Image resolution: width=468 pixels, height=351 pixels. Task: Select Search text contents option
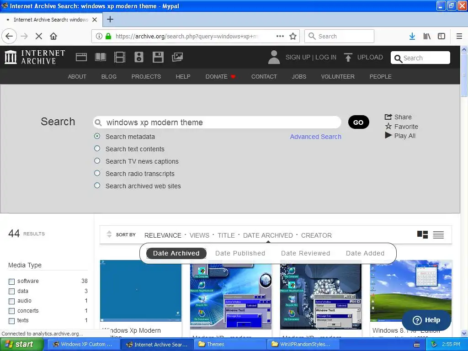coord(97,149)
